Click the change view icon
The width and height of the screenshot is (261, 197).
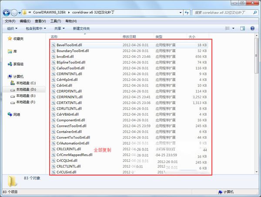(x=227, y=28)
